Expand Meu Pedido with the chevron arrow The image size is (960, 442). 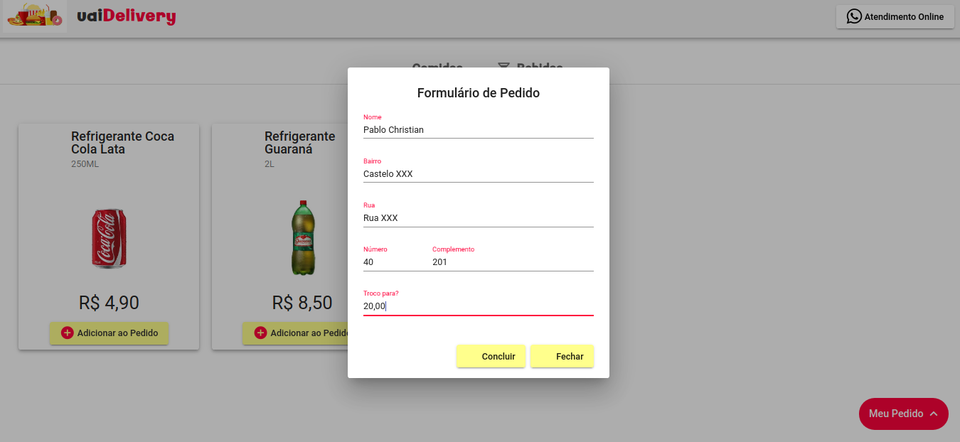pos(934,414)
